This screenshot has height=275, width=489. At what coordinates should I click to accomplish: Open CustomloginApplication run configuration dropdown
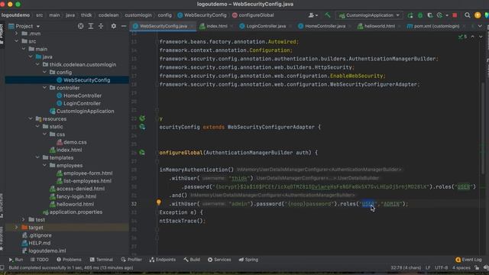tap(369, 15)
